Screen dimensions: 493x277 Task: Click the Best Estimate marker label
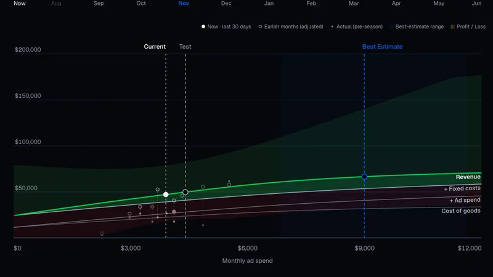pyautogui.click(x=382, y=47)
